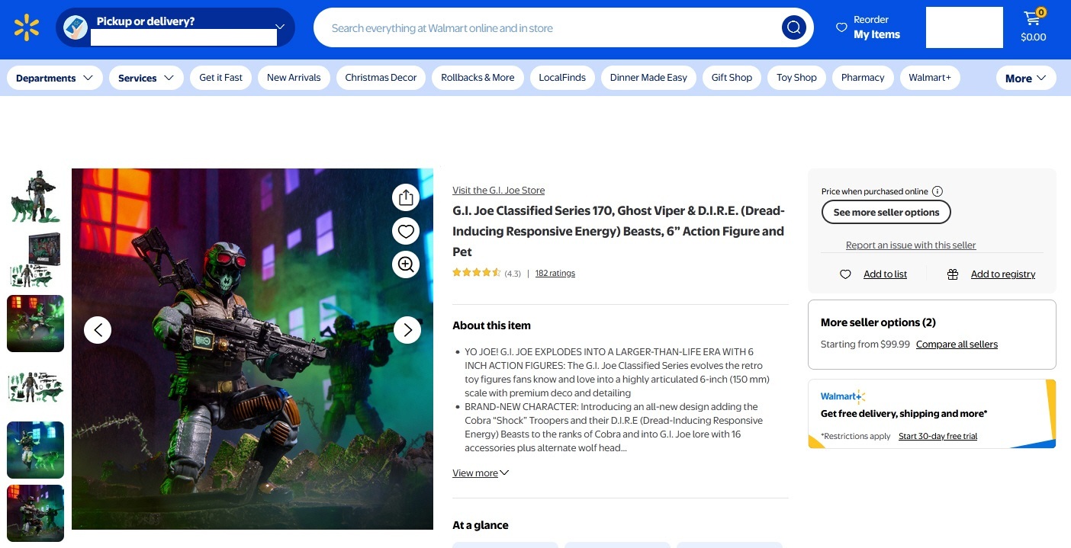
Task: Click See more seller options button
Action: pos(886,212)
